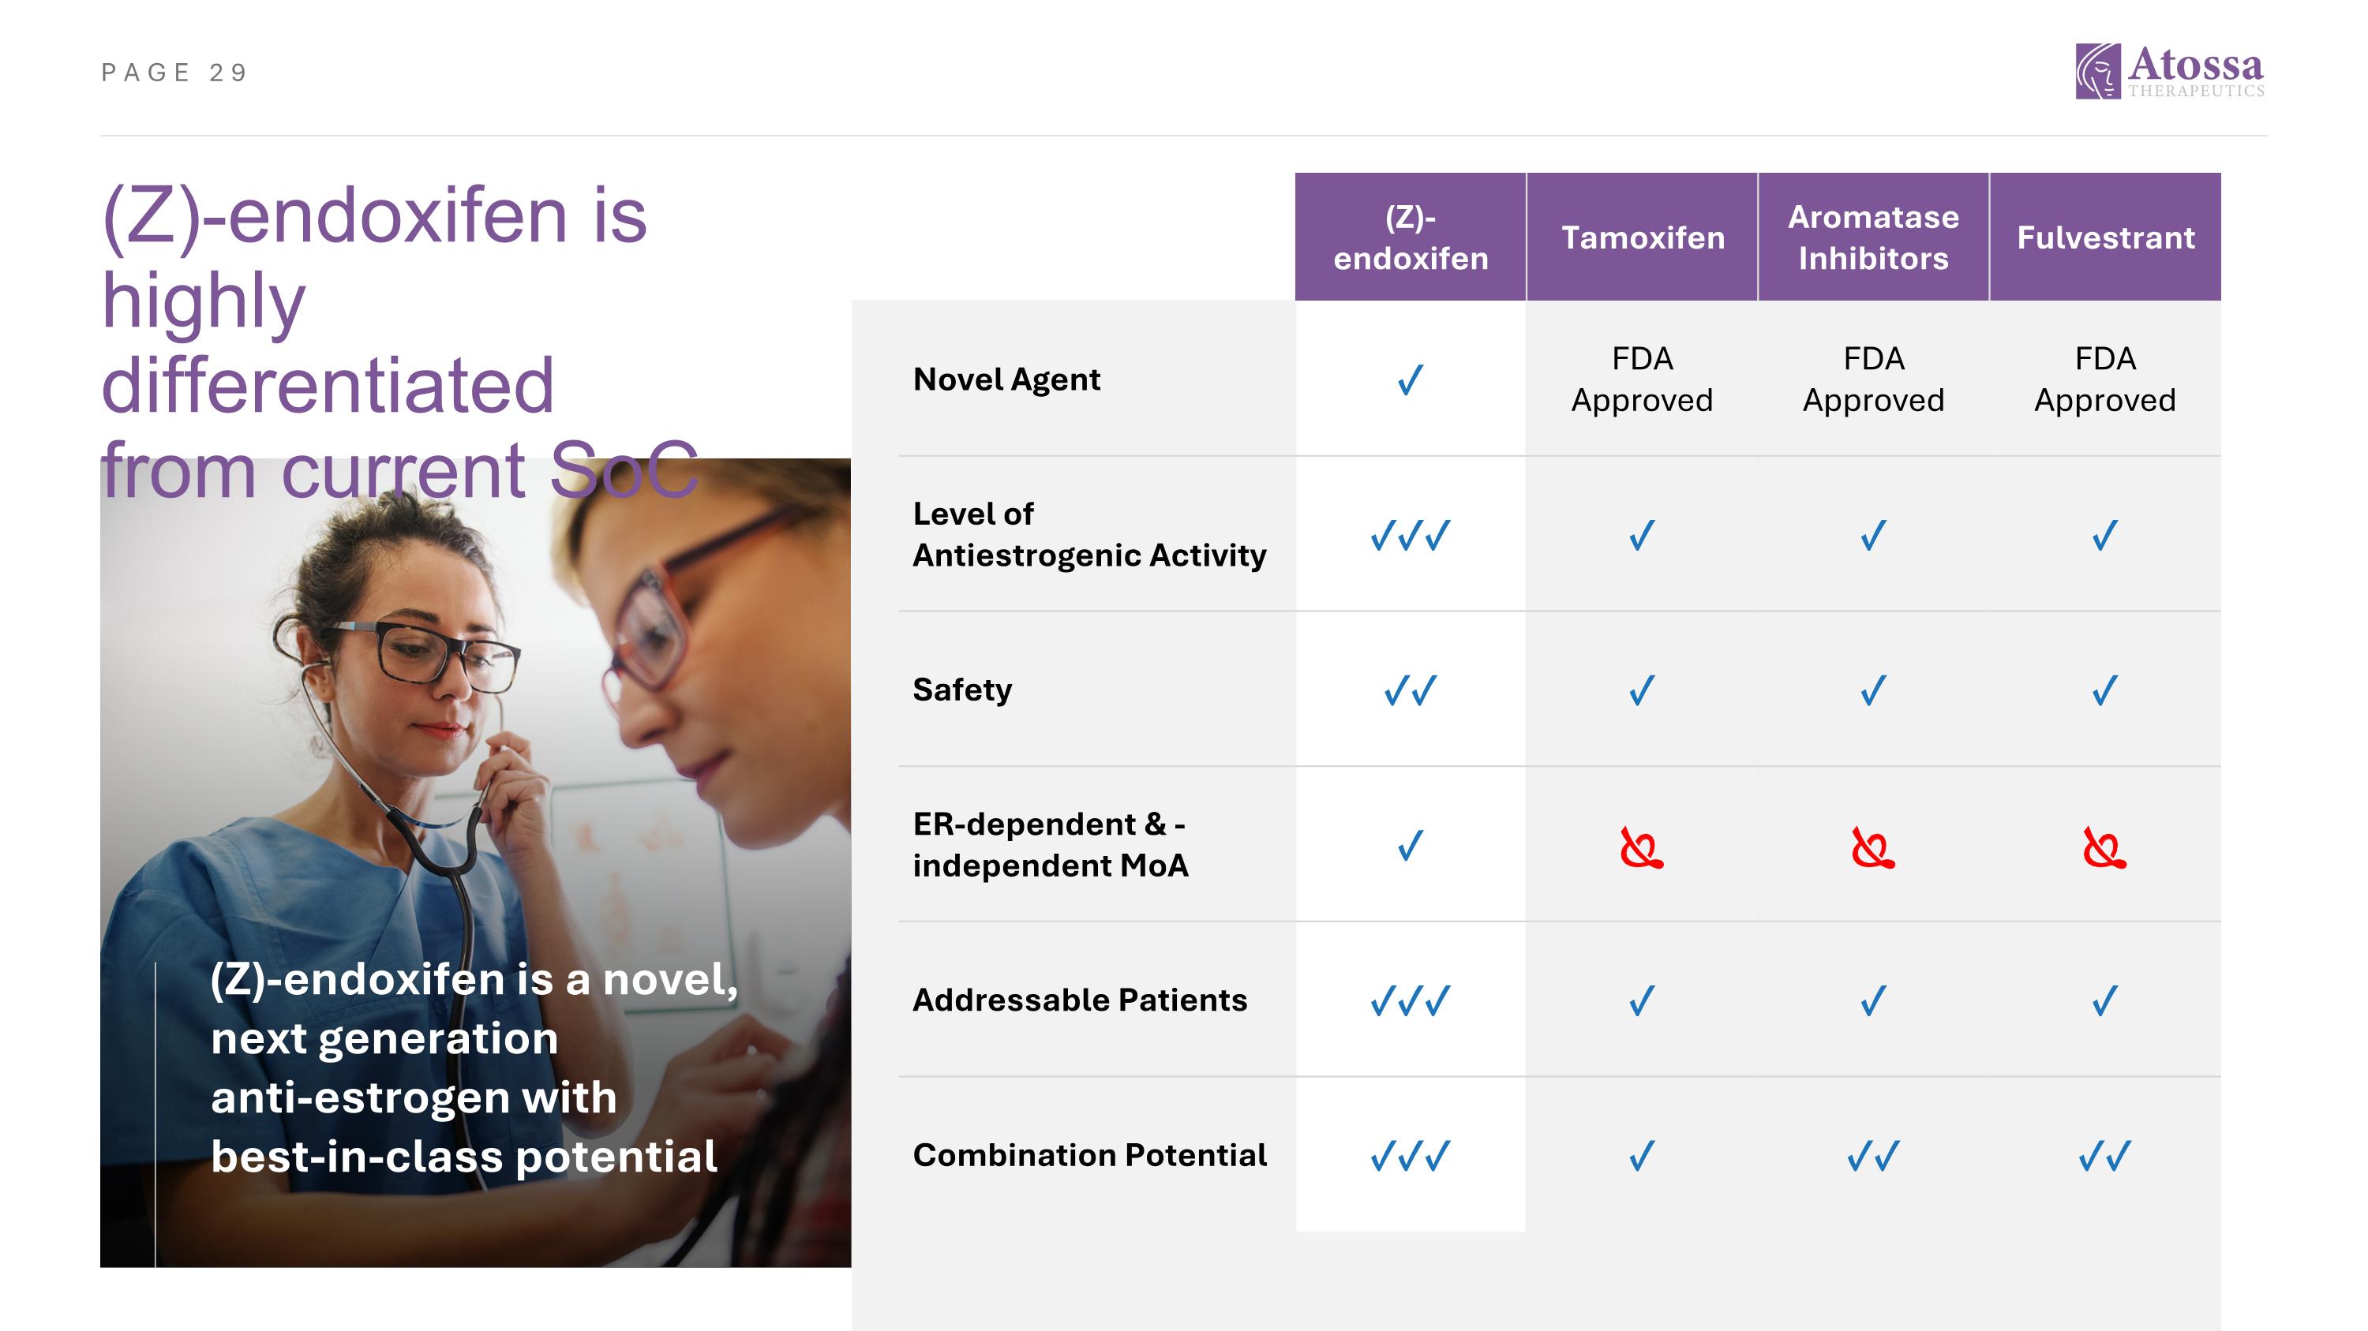Click the Combination Potential row label
2368x1331 pixels.
[1089, 1154]
